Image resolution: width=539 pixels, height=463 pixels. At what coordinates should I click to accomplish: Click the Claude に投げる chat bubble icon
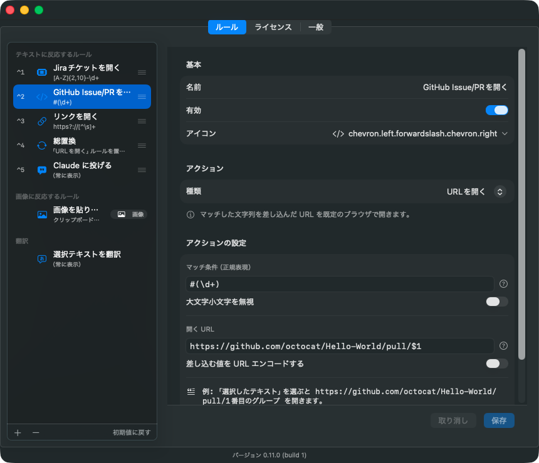tap(42, 170)
